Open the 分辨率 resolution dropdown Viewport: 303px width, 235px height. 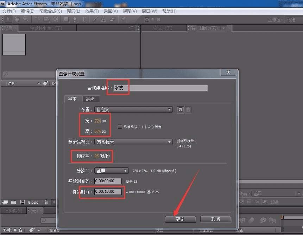point(112,171)
